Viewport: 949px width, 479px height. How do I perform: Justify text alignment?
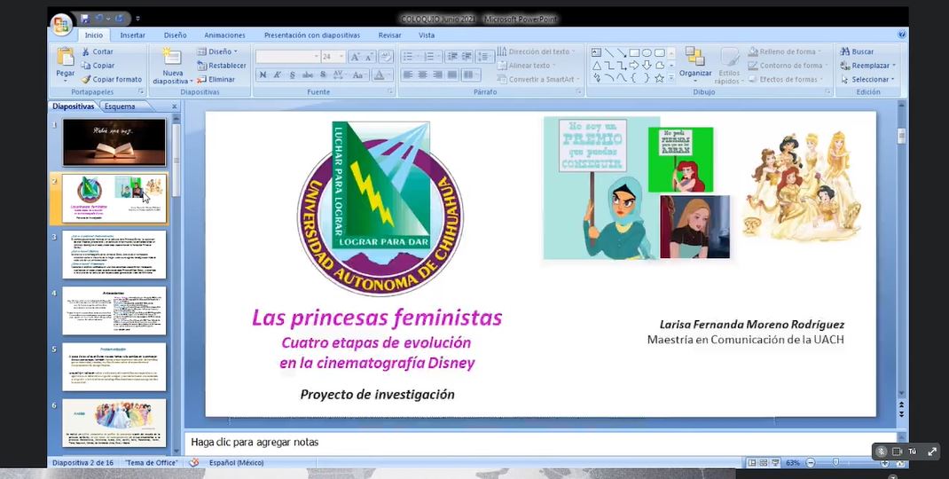pyautogui.click(x=452, y=75)
